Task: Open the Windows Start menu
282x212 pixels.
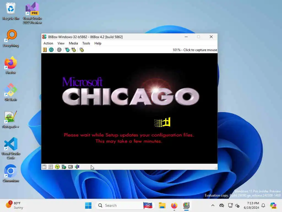Action: [x=88, y=205]
